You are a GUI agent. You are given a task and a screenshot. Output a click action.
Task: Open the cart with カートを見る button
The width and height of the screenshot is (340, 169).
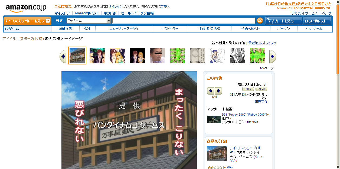point(284,21)
